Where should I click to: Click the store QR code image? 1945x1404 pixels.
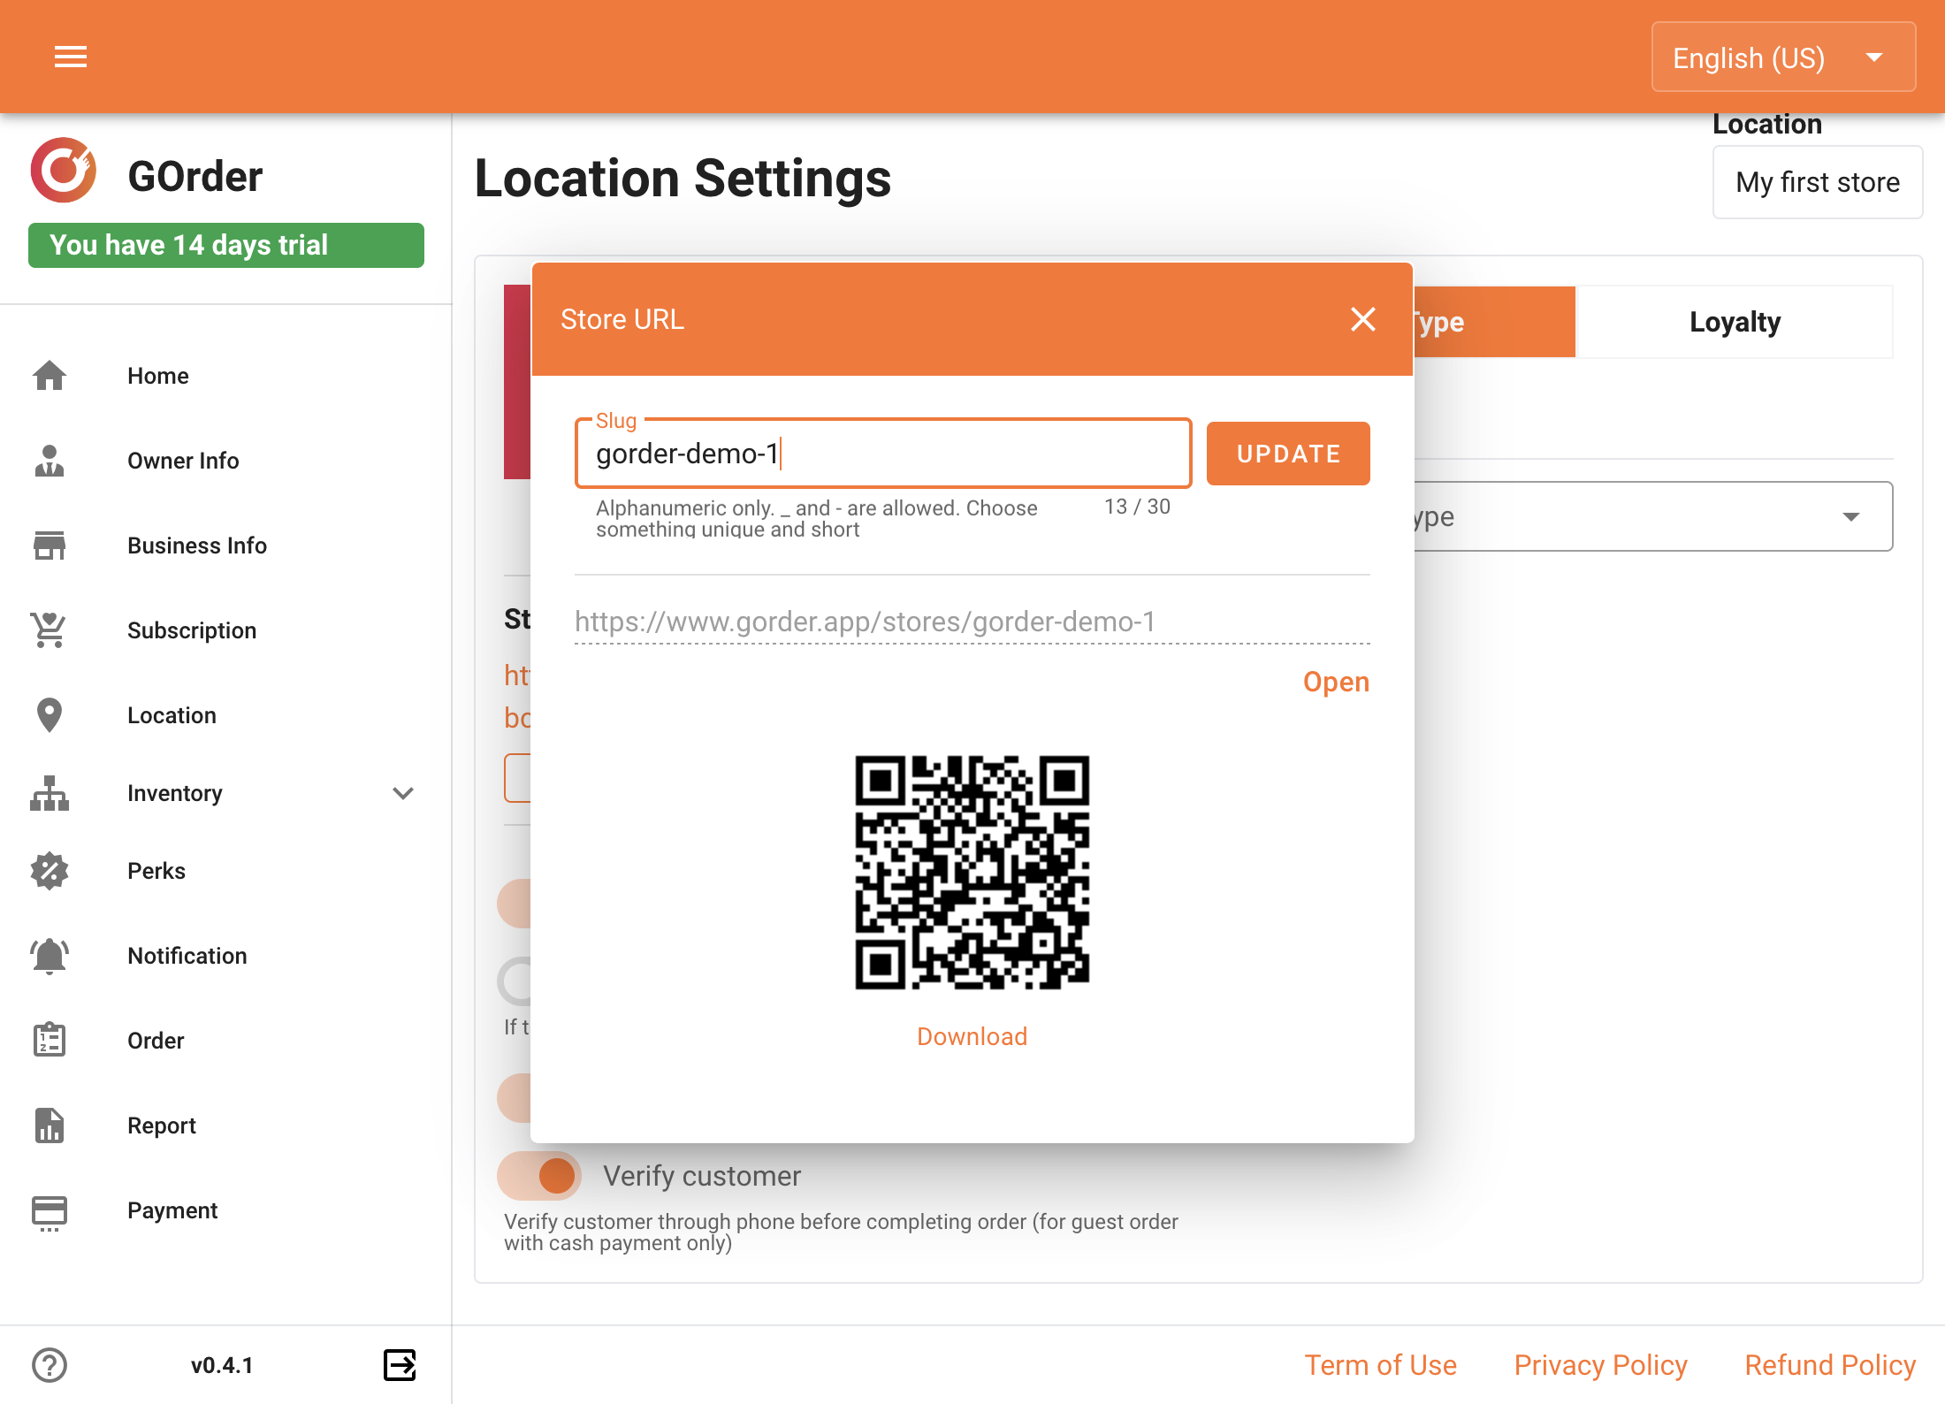click(x=972, y=873)
